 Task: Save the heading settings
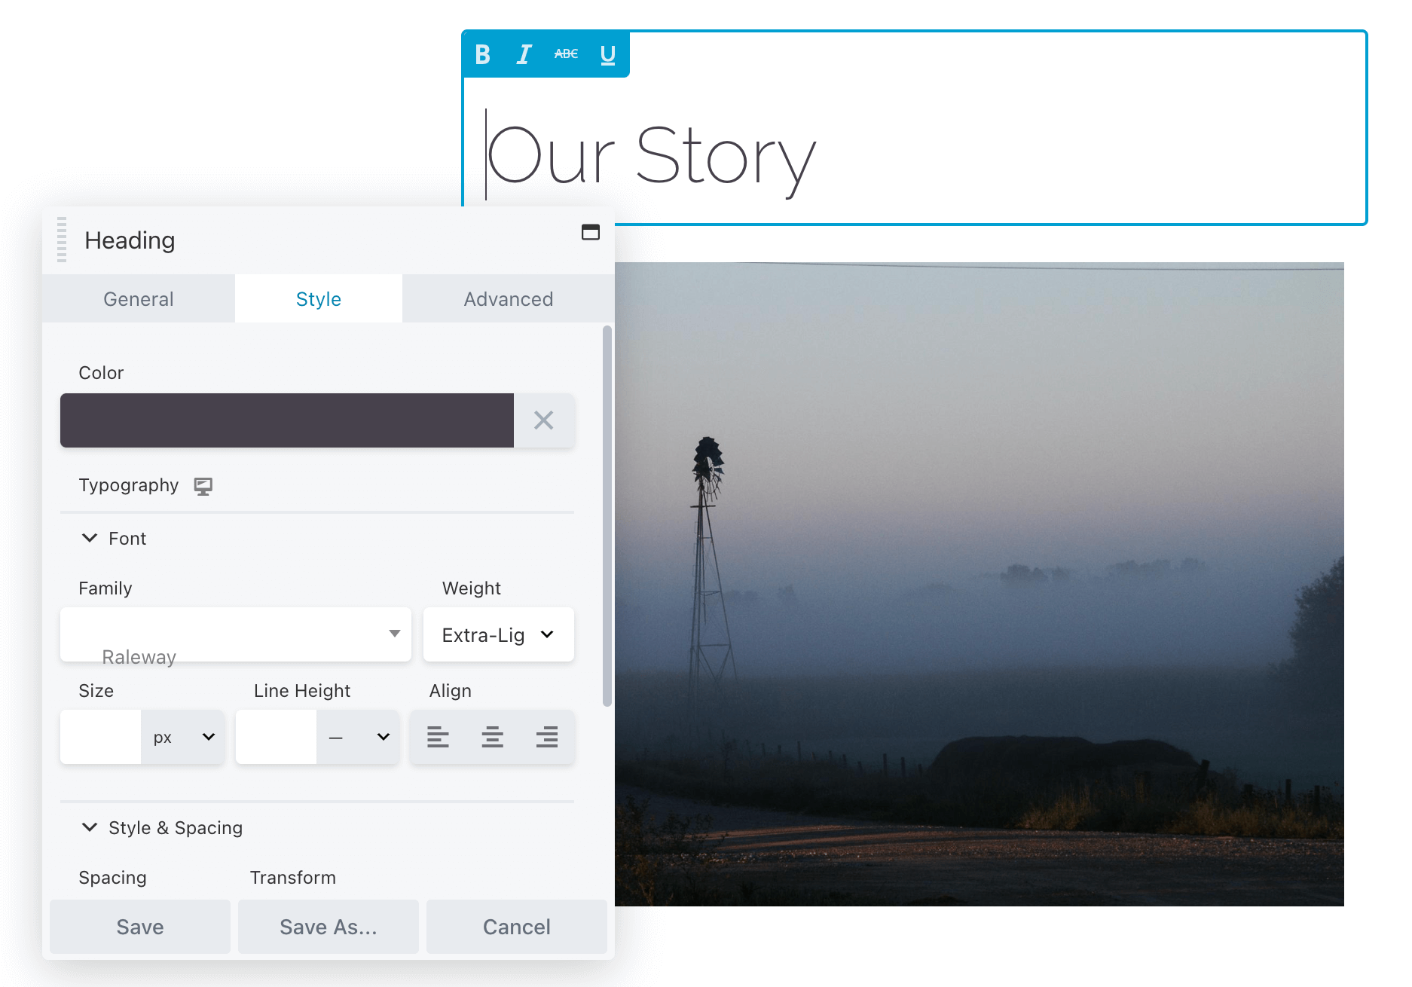(140, 927)
